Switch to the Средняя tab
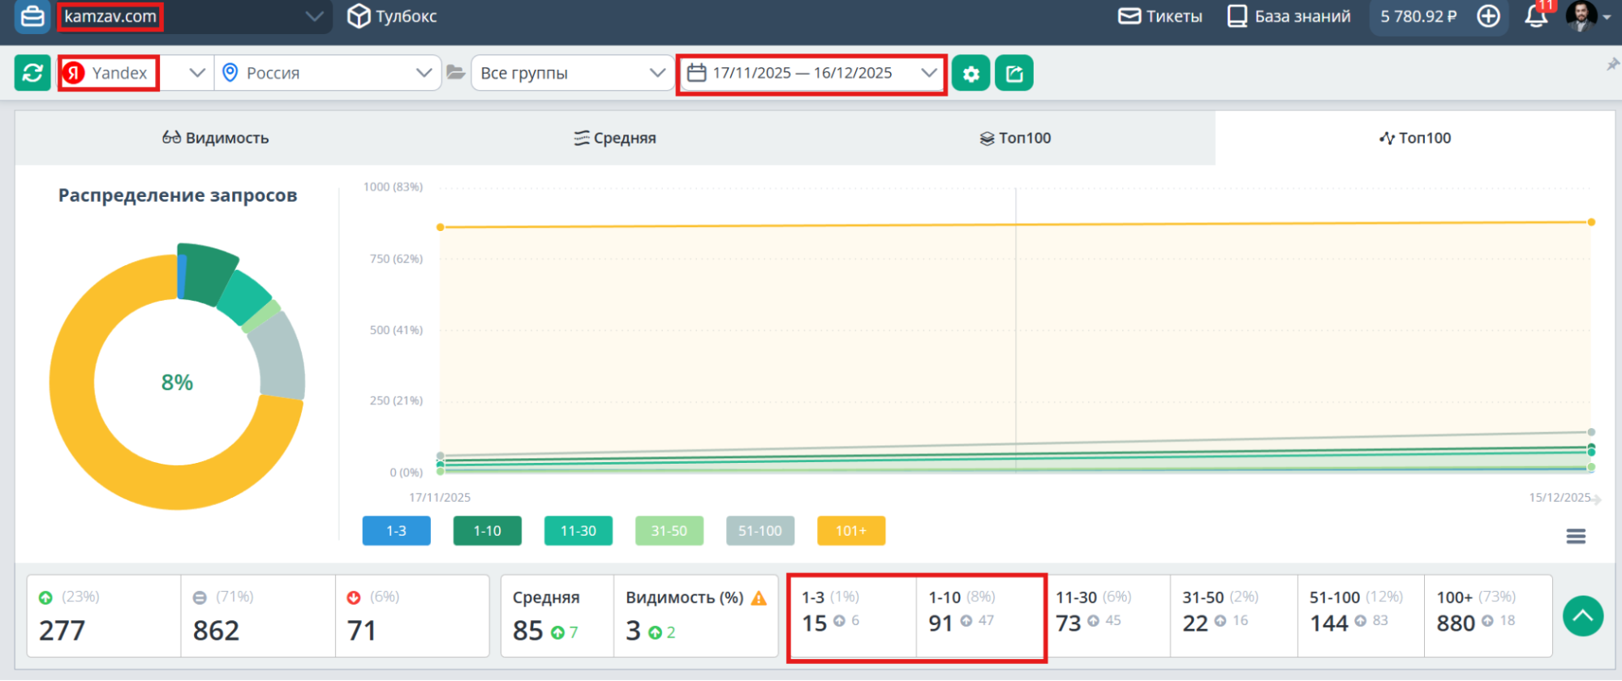Viewport: 1622px width, 681px height. click(615, 138)
